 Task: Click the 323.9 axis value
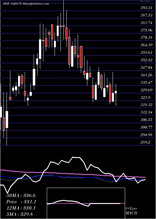point(145,98)
